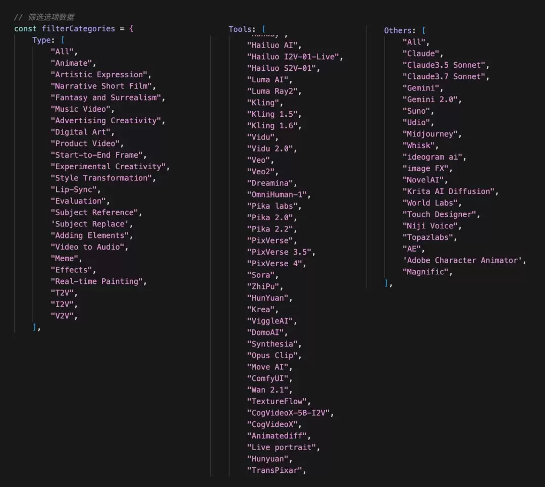Click the Others array key
This screenshot has height=487, width=545.
coord(400,30)
